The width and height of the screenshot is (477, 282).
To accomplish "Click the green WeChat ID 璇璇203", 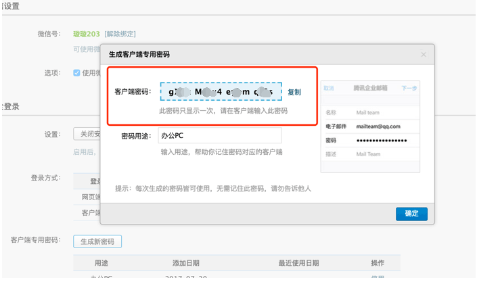I will (87, 34).
